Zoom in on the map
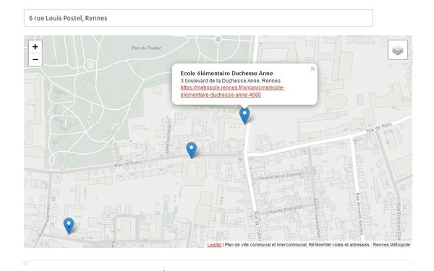 pos(35,47)
